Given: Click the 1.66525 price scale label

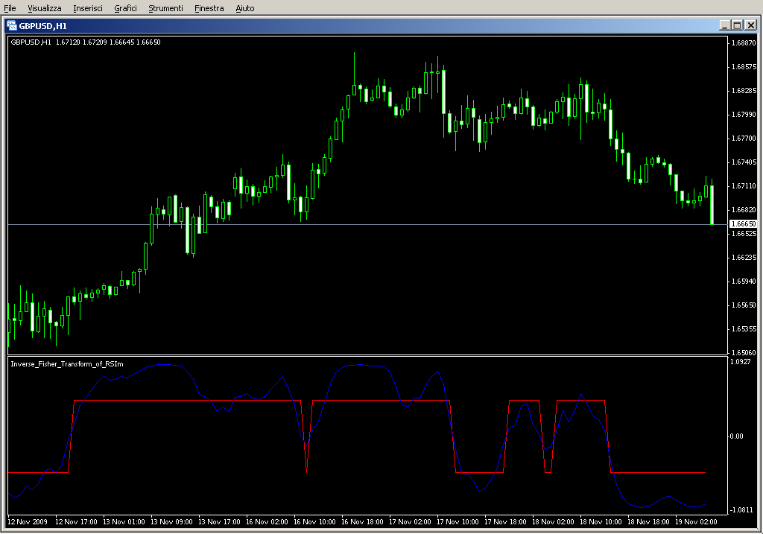Looking at the screenshot, I should [x=744, y=234].
